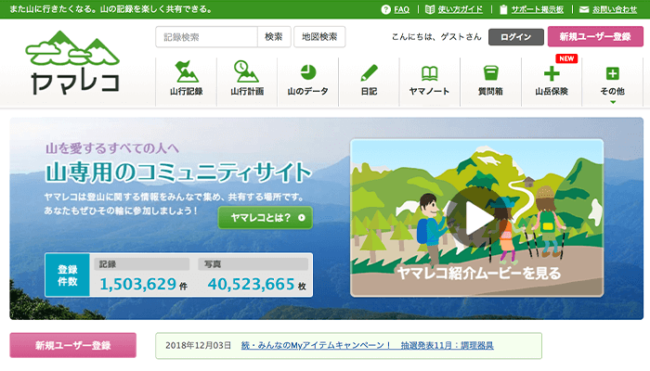Open ヤマノート open book icon
The image size is (650, 371).
[429, 73]
